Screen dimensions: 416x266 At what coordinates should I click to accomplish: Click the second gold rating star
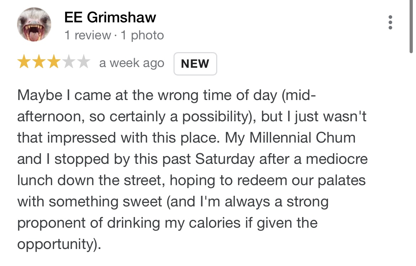point(39,63)
